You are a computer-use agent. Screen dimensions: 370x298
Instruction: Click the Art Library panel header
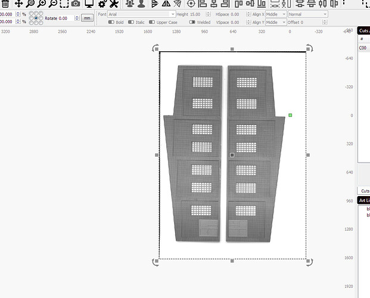[x=363, y=200]
